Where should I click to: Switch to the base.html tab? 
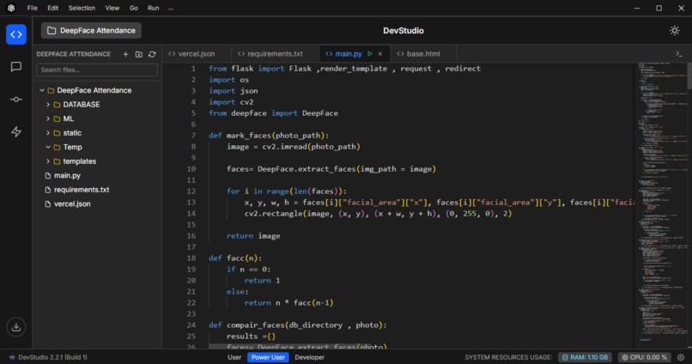pos(422,54)
